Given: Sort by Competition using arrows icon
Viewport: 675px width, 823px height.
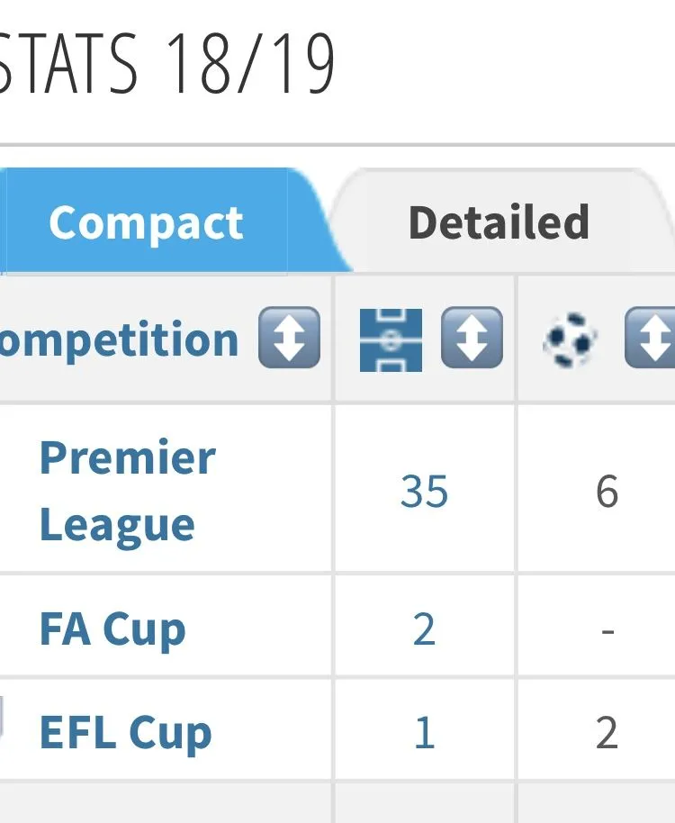Looking at the screenshot, I should tap(289, 338).
